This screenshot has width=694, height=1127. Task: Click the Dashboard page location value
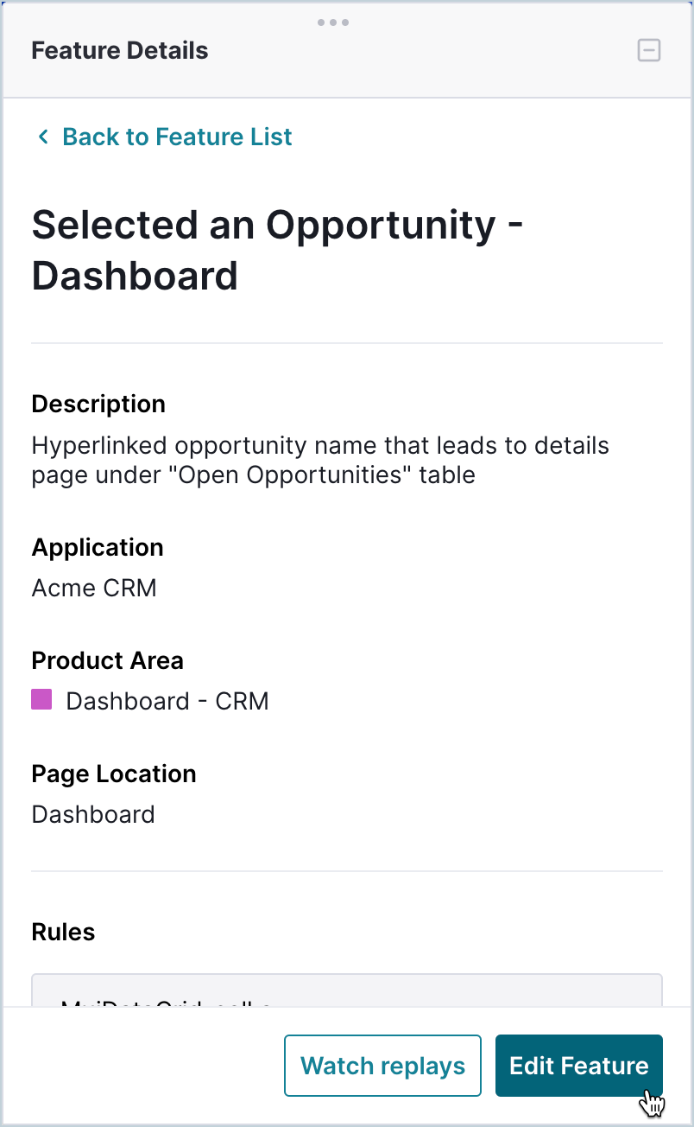(93, 814)
